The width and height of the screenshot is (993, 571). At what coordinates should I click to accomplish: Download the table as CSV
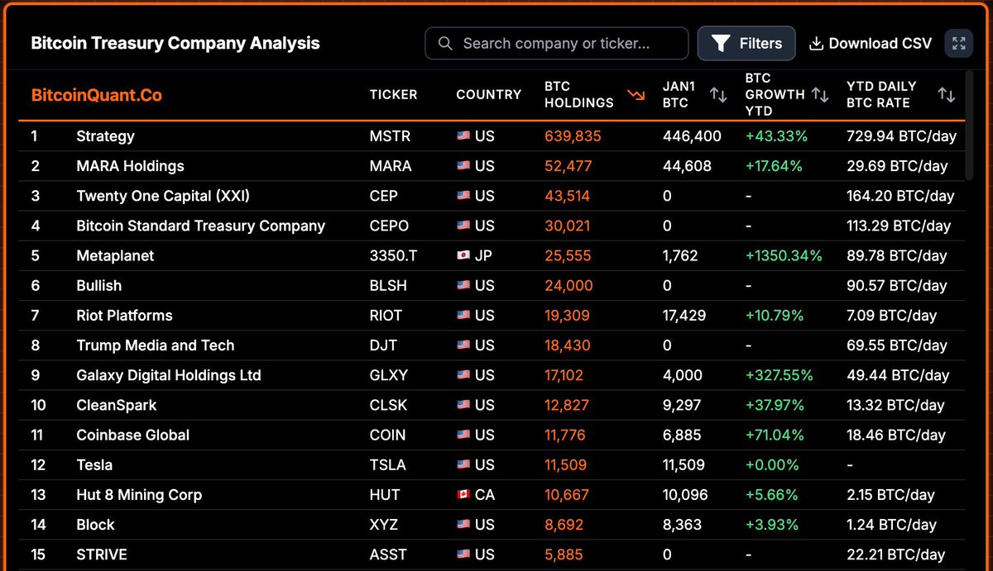pos(870,44)
